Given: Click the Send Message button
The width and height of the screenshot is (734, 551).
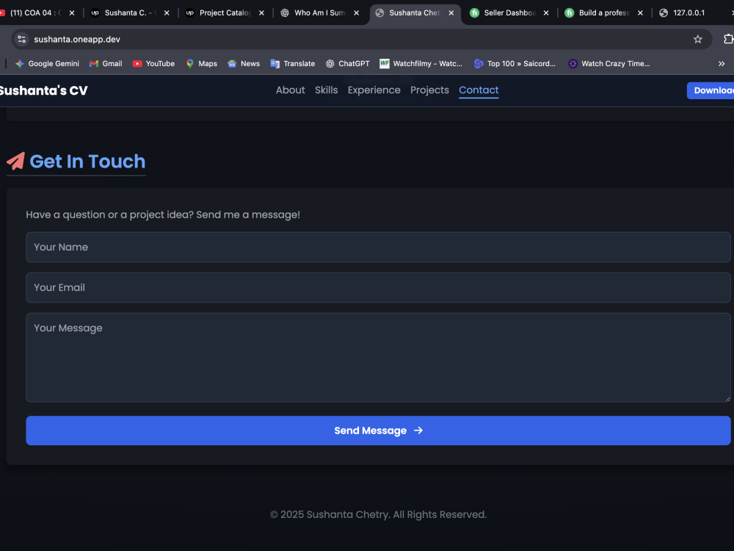Looking at the screenshot, I should (x=378, y=431).
